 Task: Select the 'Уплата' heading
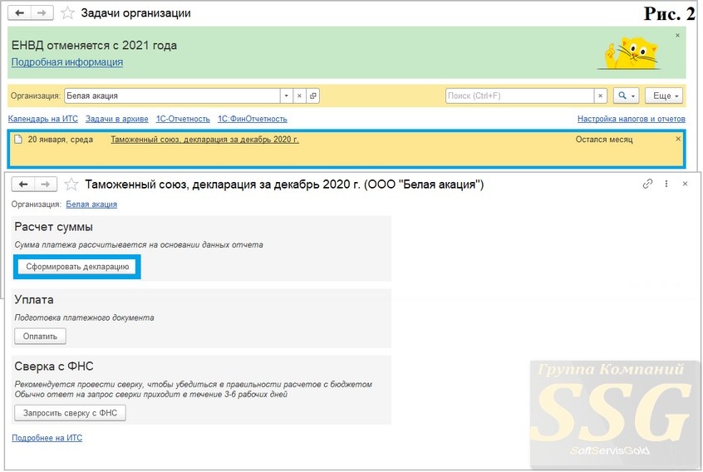pos(33,299)
